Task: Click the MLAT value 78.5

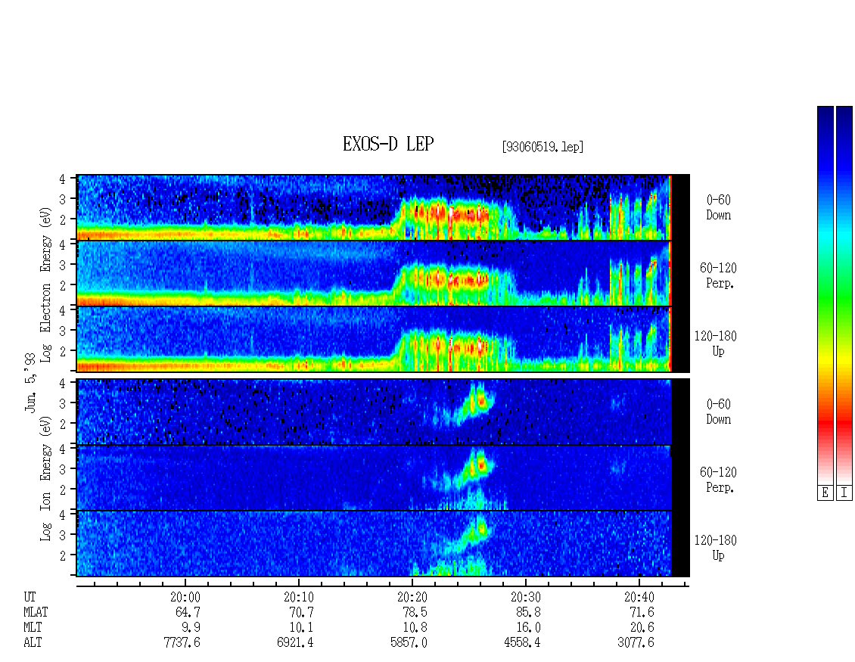Action: (x=415, y=612)
